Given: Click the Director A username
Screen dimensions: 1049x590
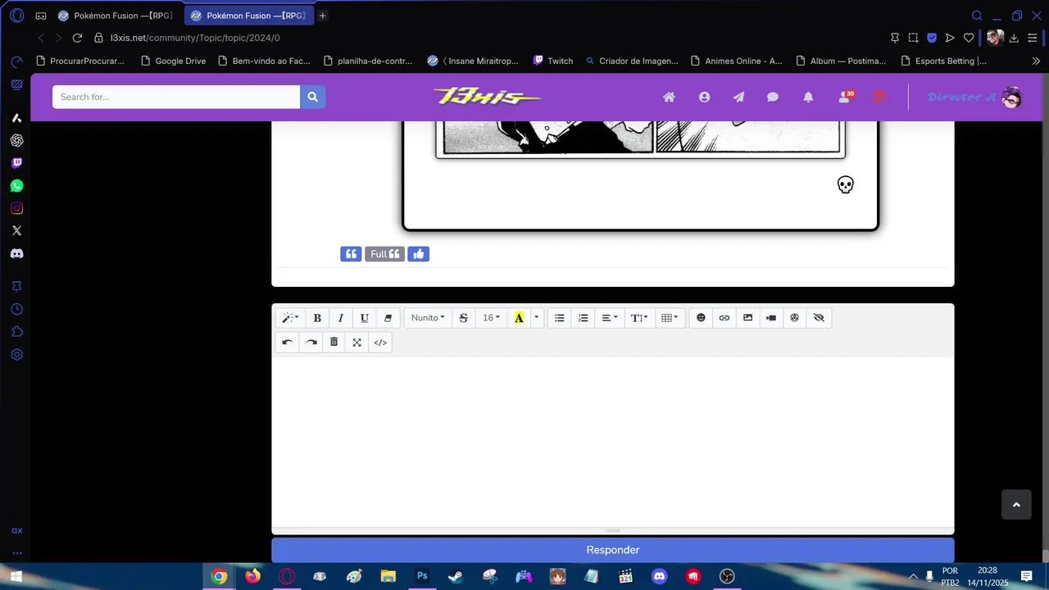Looking at the screenshot, I should 961,97.
